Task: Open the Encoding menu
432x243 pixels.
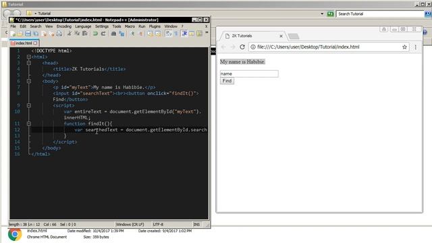Action: [x=64, y=26]
